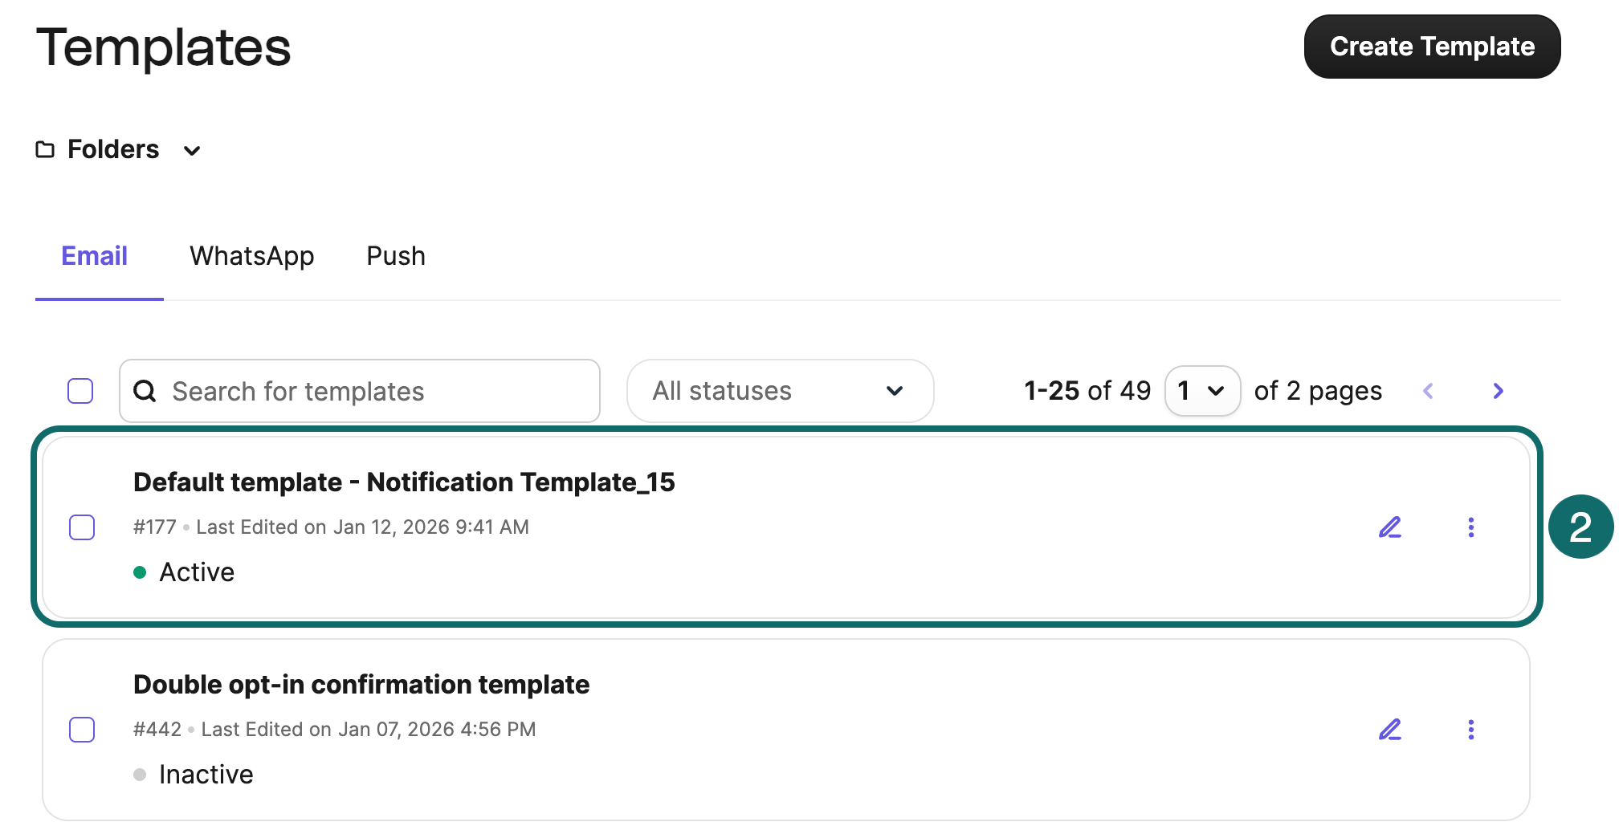1619x830 pixels.
Task: Switch to the Push tab
Action: (x=396, y=256)
